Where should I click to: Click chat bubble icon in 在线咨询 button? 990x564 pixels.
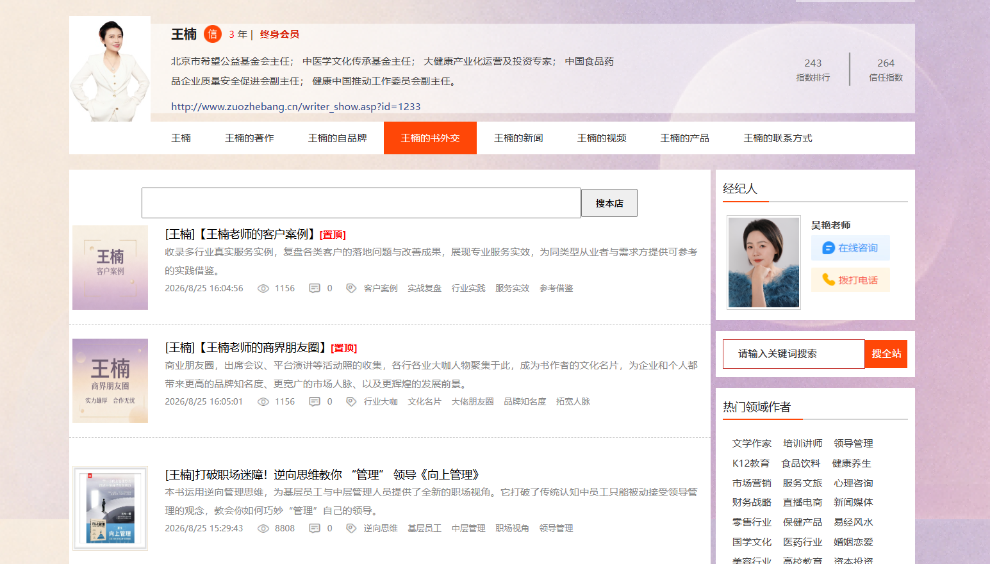click(x=829, y=248)
